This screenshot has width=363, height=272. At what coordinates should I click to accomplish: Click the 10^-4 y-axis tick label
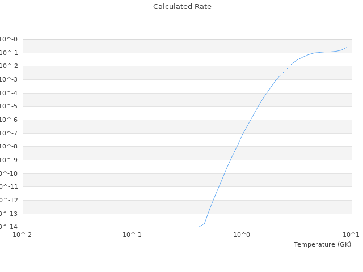9,93
